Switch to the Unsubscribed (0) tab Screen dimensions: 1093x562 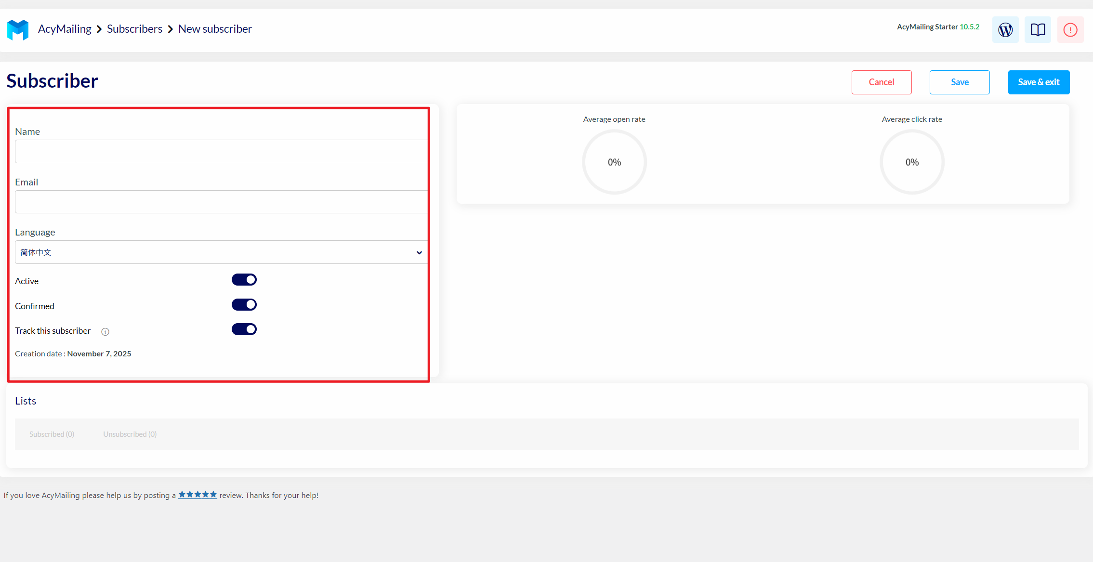coord(130,434)
